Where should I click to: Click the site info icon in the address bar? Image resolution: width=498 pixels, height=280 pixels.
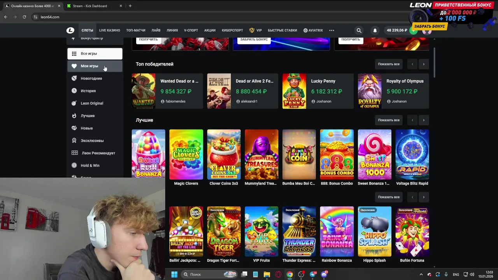pyautogui.click(x=35, y=17)
